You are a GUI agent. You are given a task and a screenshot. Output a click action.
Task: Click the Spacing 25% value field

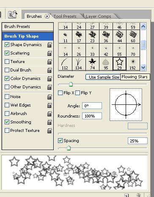pos(137,141)
